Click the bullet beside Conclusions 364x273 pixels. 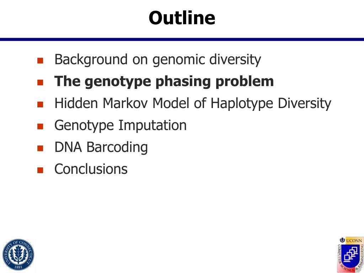point(40,170)
